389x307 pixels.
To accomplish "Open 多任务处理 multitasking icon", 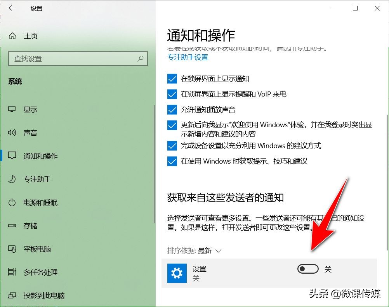I will point(12,273).
